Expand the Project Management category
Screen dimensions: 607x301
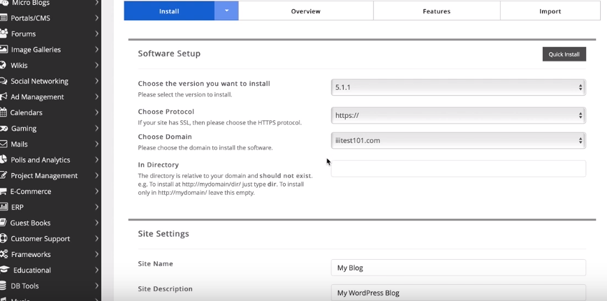pyautogui.click(x=97, y=176)
